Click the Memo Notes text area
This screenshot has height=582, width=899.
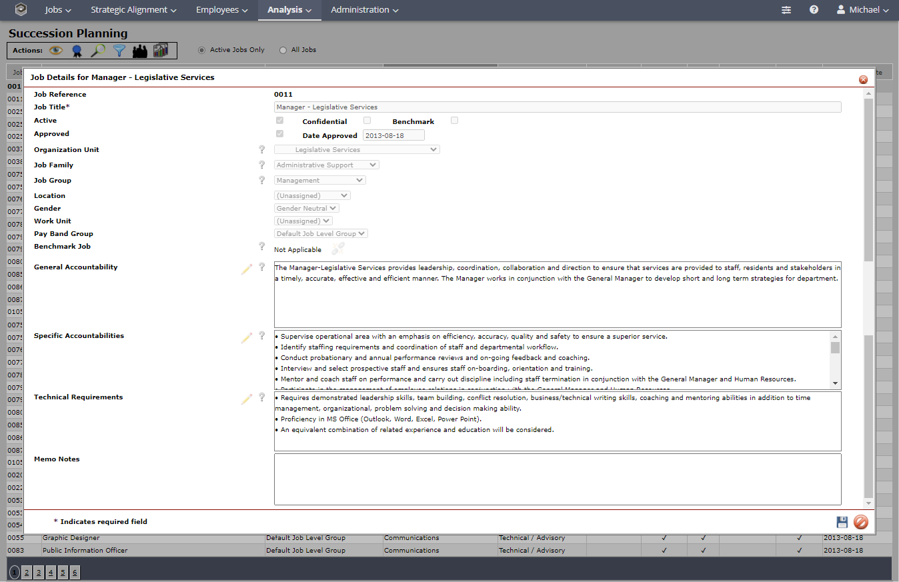[558, 479]
